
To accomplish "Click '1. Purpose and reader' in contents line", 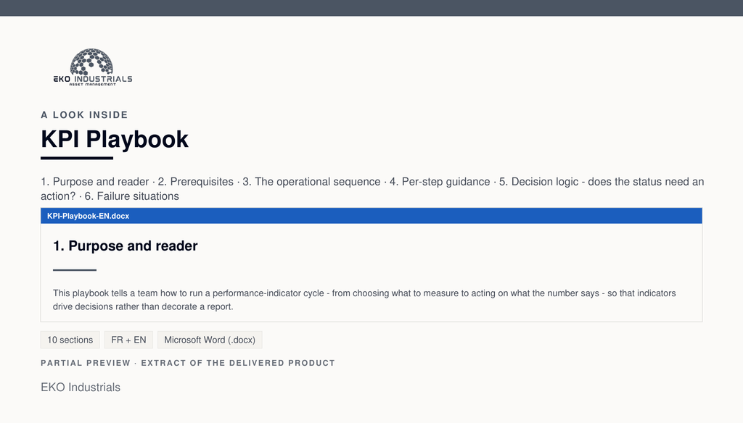I will (x=95, y=182).
